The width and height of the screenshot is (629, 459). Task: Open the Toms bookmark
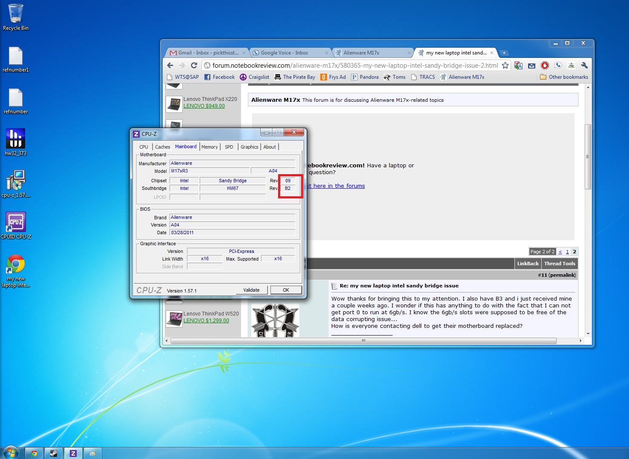(x=394, y=77)
